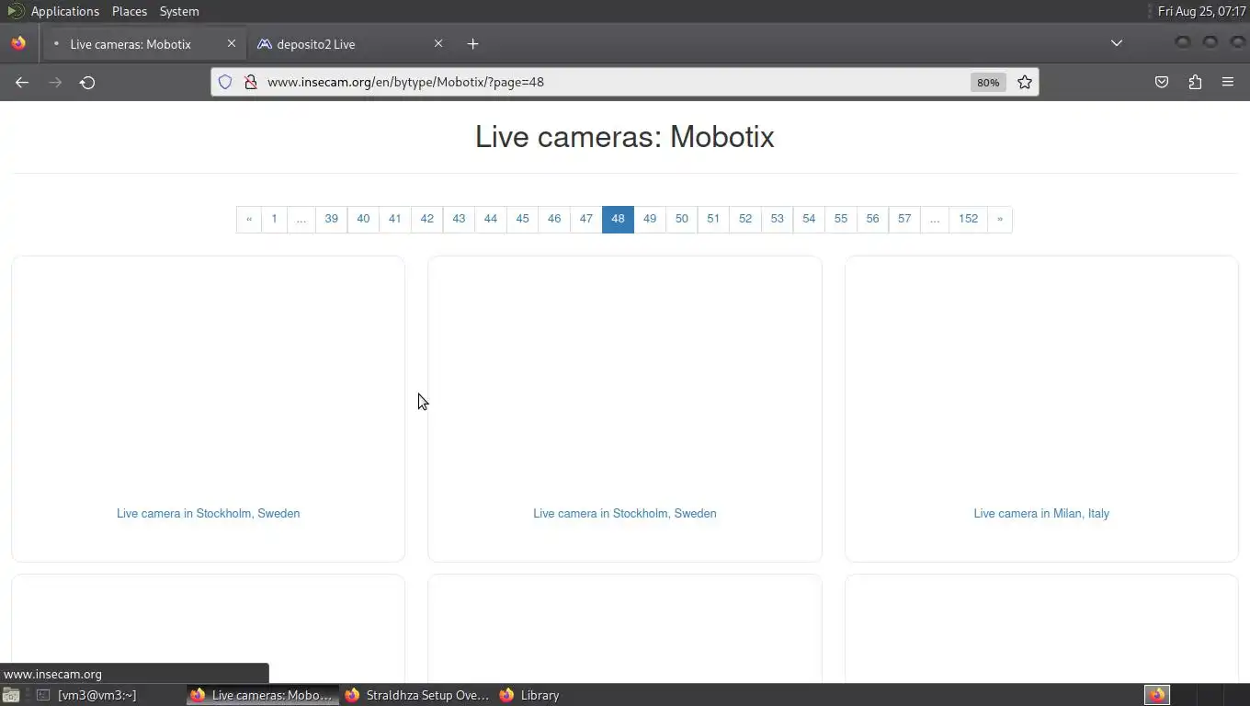Go to pagination page 53
The width and height of the screenshot is (1250, 706).
coord(777,219)
